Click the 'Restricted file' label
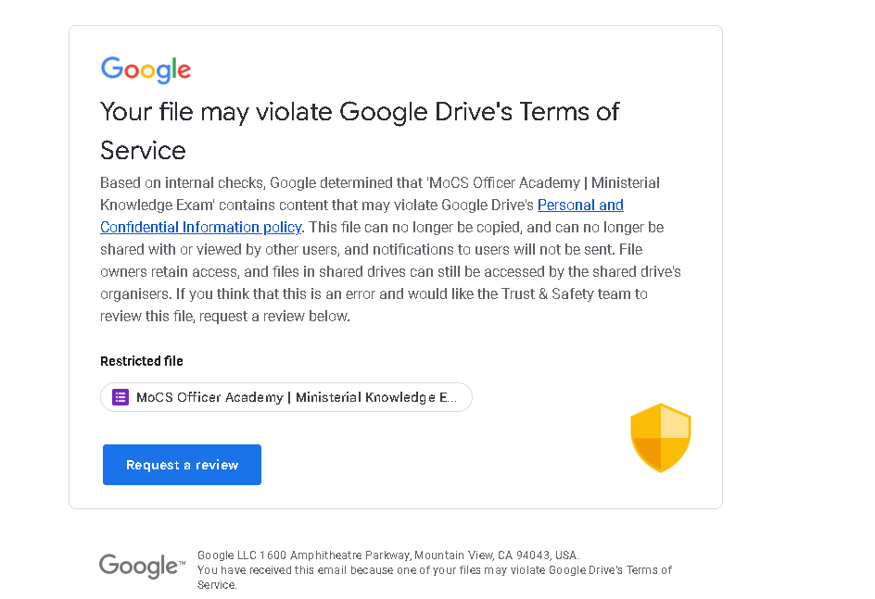This screenshot has width=875, height=599. point(142,361)
